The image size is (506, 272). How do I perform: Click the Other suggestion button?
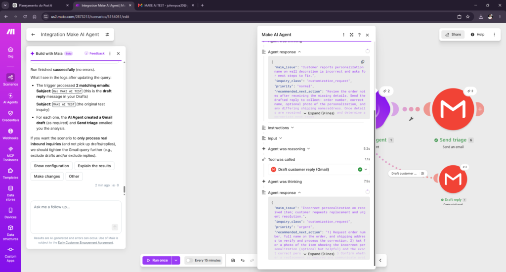point(74,177)
